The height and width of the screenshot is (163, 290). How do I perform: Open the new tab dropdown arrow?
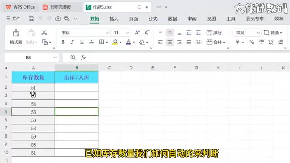click(x=166, y=7)
